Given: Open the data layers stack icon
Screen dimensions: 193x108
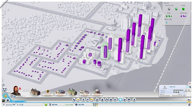Looking at the screenshot, I should point(190,105).
